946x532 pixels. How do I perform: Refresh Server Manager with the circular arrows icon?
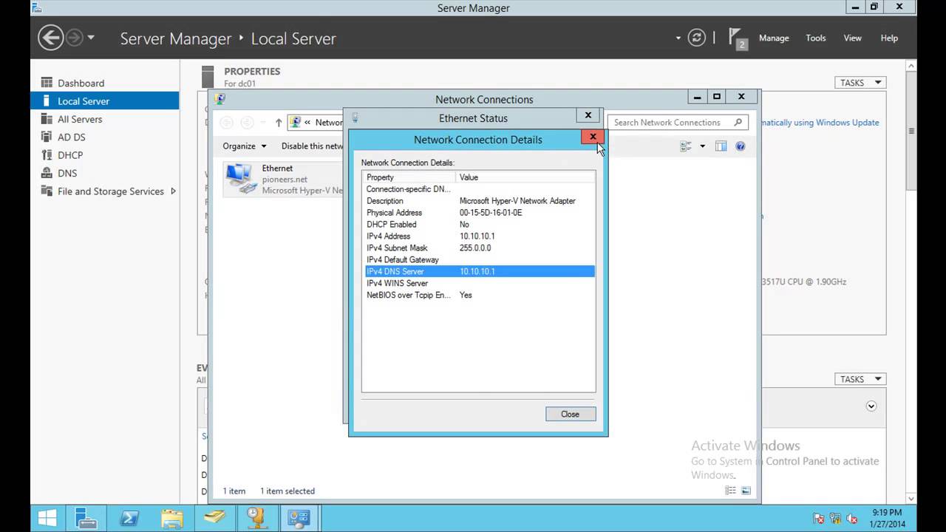click(x=696, y=38)
